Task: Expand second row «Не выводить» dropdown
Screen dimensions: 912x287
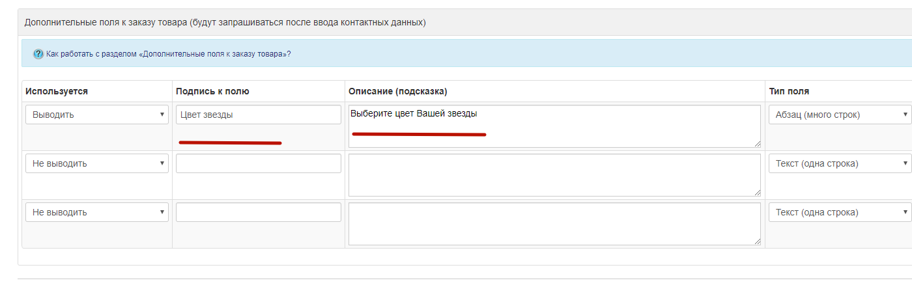Action: [x=96, y=163]
